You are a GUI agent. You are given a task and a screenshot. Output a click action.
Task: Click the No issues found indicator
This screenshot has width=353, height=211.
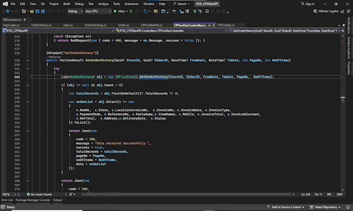click(x=39, y=194)
